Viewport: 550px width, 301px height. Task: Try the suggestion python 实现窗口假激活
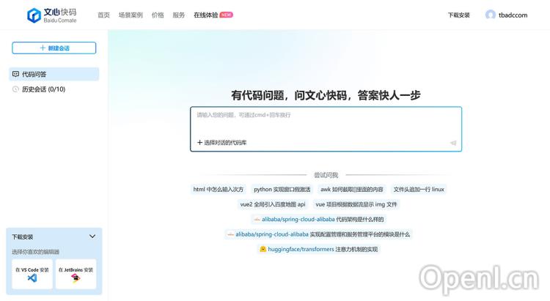tap(282, 189)
